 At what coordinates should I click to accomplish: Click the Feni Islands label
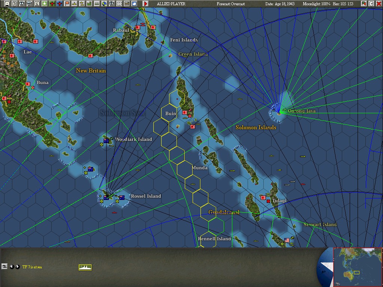tap(184, 40)
